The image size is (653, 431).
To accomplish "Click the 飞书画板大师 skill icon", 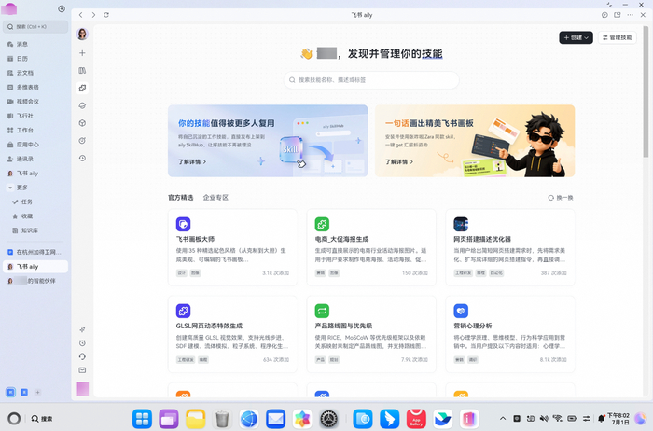I will coord(183,224).
